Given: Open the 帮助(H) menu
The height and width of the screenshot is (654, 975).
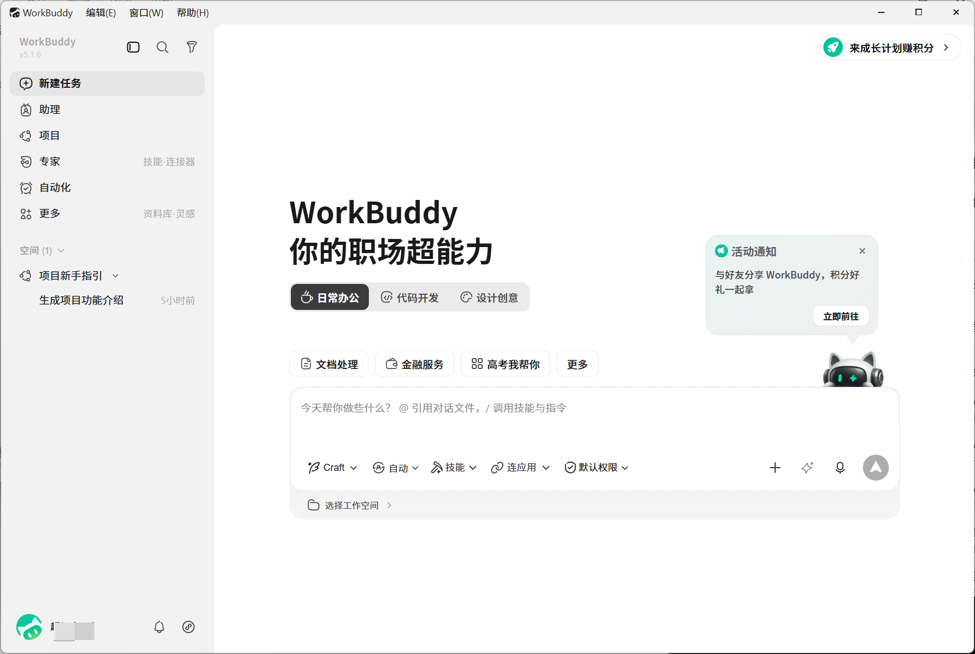Looking at the screenshot, I should [x=193, y=12].
